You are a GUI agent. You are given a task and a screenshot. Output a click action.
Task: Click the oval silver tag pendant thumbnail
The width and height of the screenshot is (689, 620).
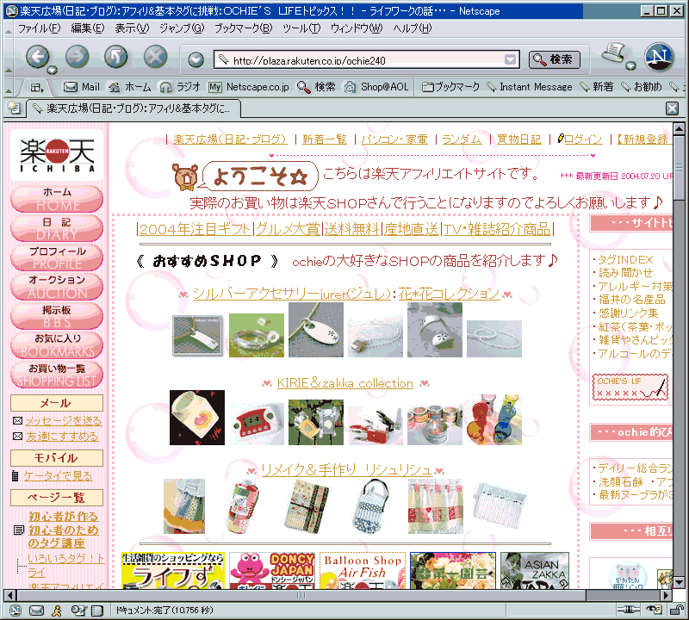pos(316,330)
